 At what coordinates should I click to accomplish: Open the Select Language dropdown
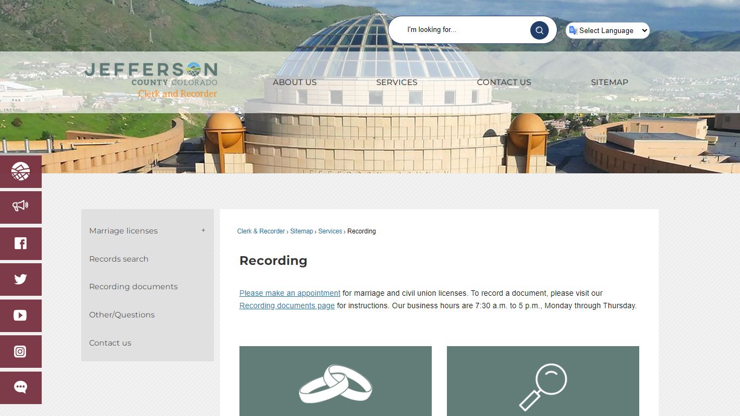[608, 30]
